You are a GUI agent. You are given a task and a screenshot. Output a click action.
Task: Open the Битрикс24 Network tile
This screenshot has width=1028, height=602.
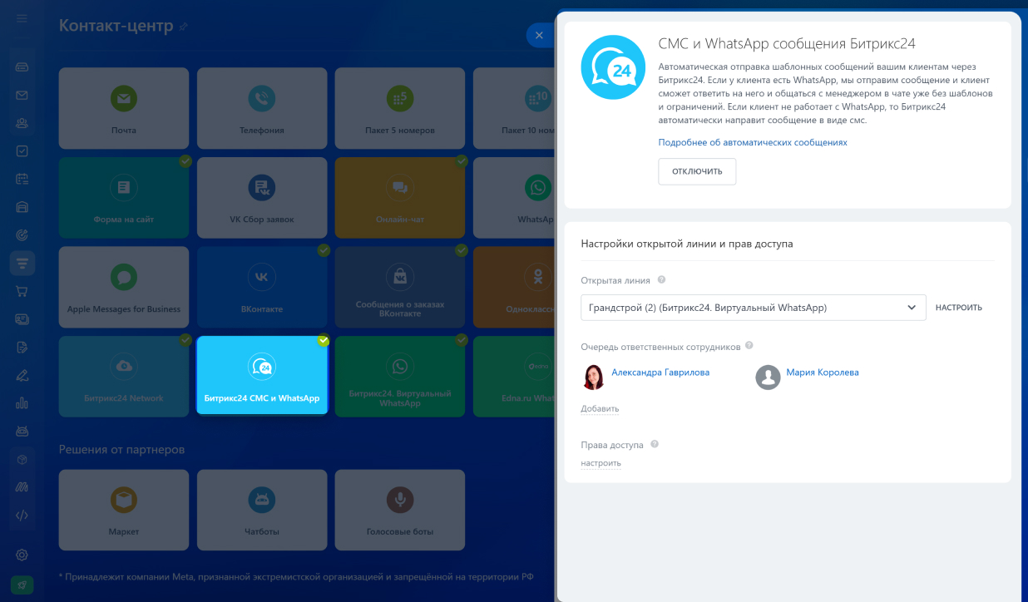tap(124, 376)
